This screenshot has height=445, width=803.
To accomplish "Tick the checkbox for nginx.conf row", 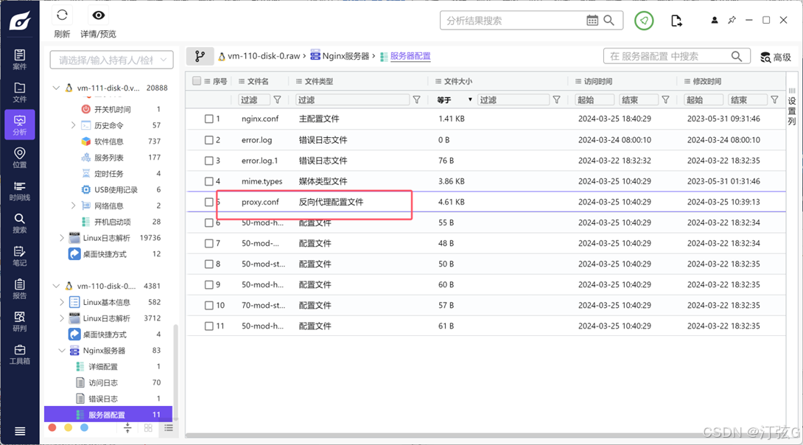I will (x=209, y=119).
